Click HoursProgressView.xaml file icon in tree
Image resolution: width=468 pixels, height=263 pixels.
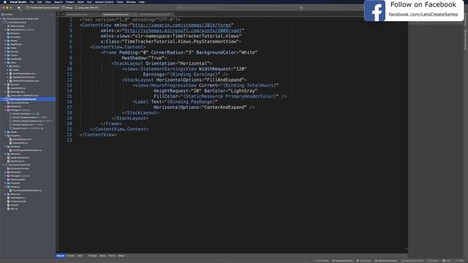click(10, 73)
